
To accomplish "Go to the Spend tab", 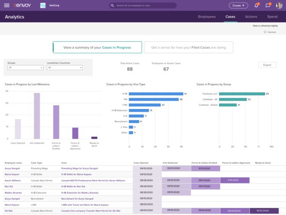I will pos(272,17).
